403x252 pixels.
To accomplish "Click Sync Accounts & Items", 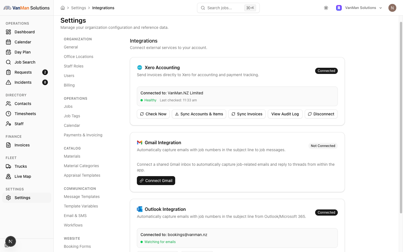I will [199, 114].
